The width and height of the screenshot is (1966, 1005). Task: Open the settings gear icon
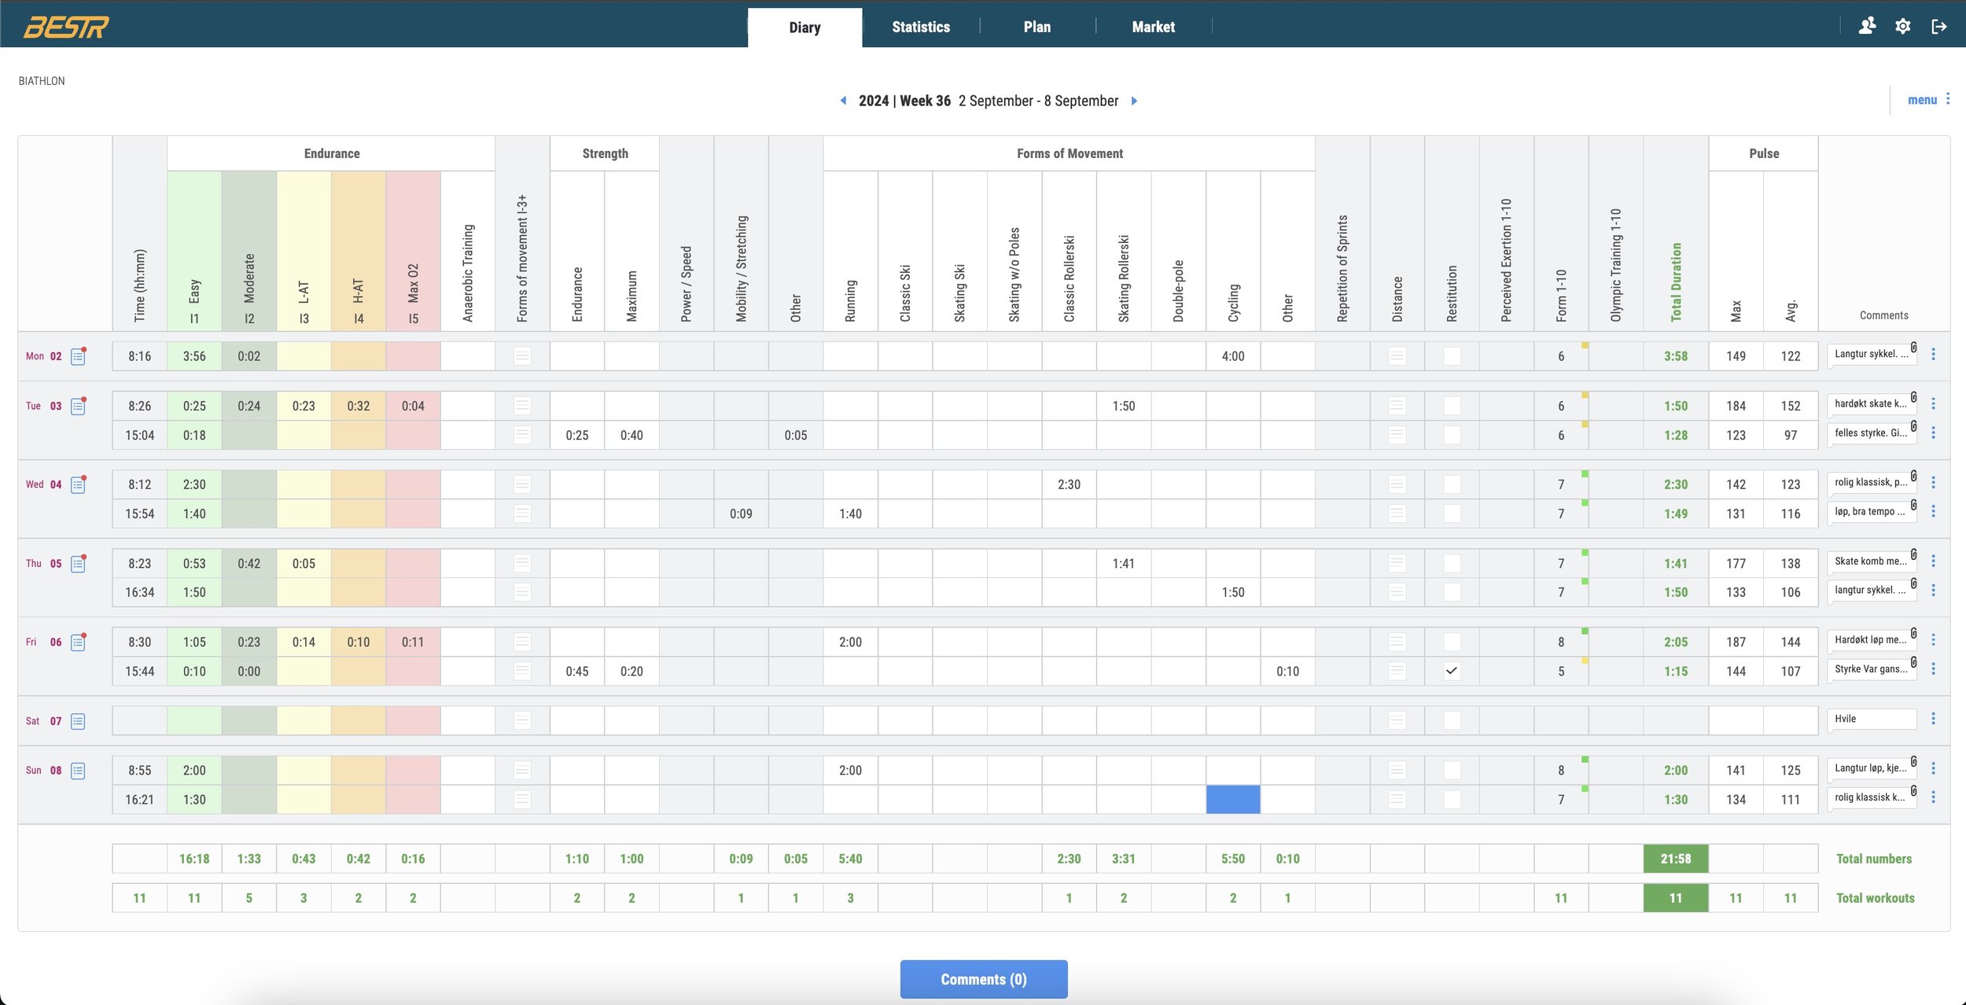click(x=1903, y=26)
